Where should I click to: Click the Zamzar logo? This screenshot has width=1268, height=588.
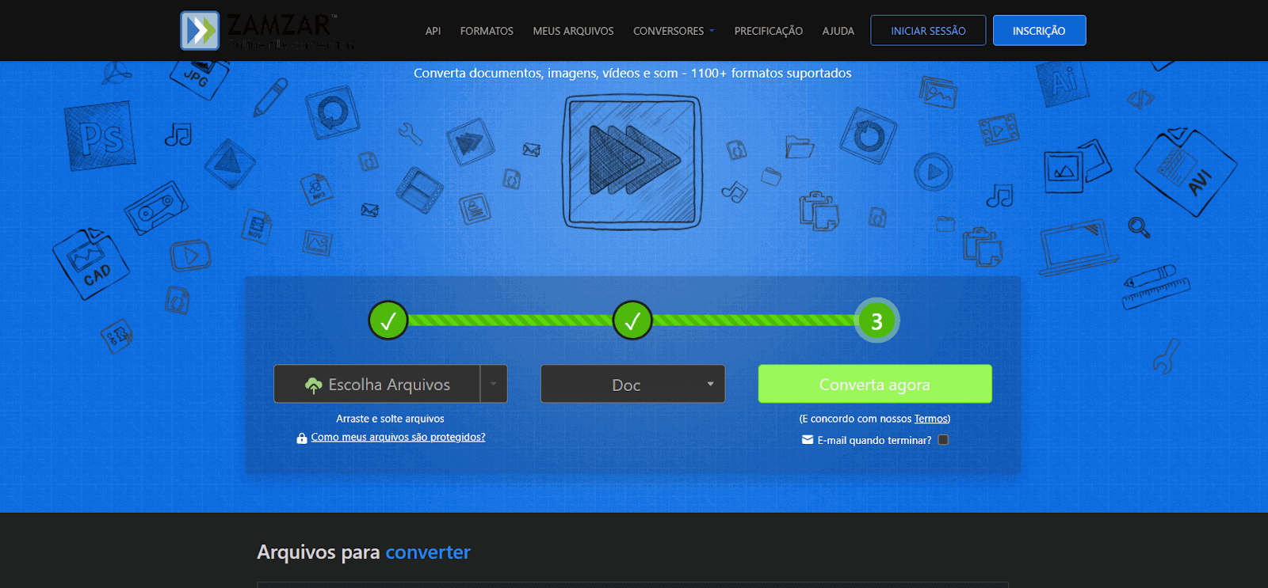[x=267, y=31]
